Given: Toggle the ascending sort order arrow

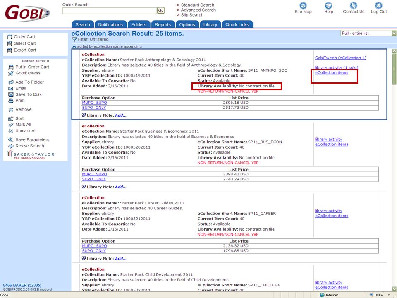Looking at the screenshot, I should pos(74,47).
